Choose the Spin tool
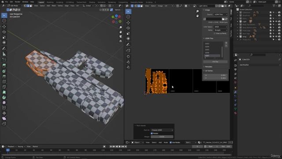 point(4,97)
